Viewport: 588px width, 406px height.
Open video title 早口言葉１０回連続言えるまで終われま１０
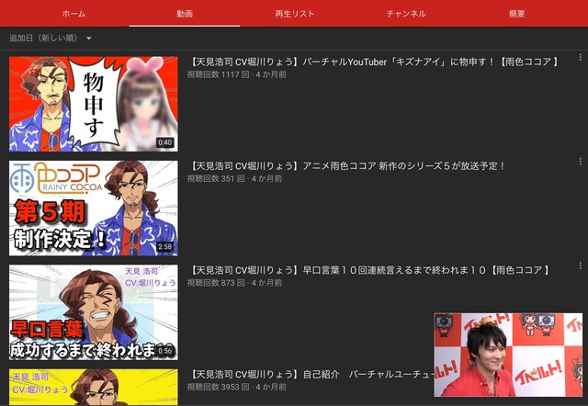pyautogui.click(x=369, y=270)
